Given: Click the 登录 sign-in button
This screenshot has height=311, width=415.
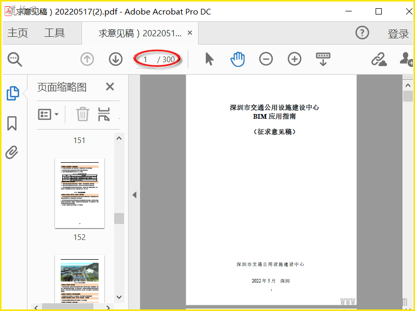Looking at the screenshot, I should point(398,34).
